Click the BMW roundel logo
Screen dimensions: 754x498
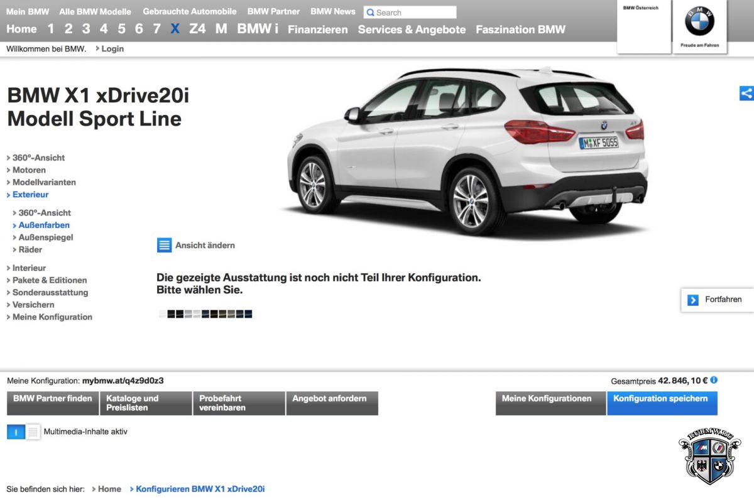pyautogui.click(x=700, y=21)
